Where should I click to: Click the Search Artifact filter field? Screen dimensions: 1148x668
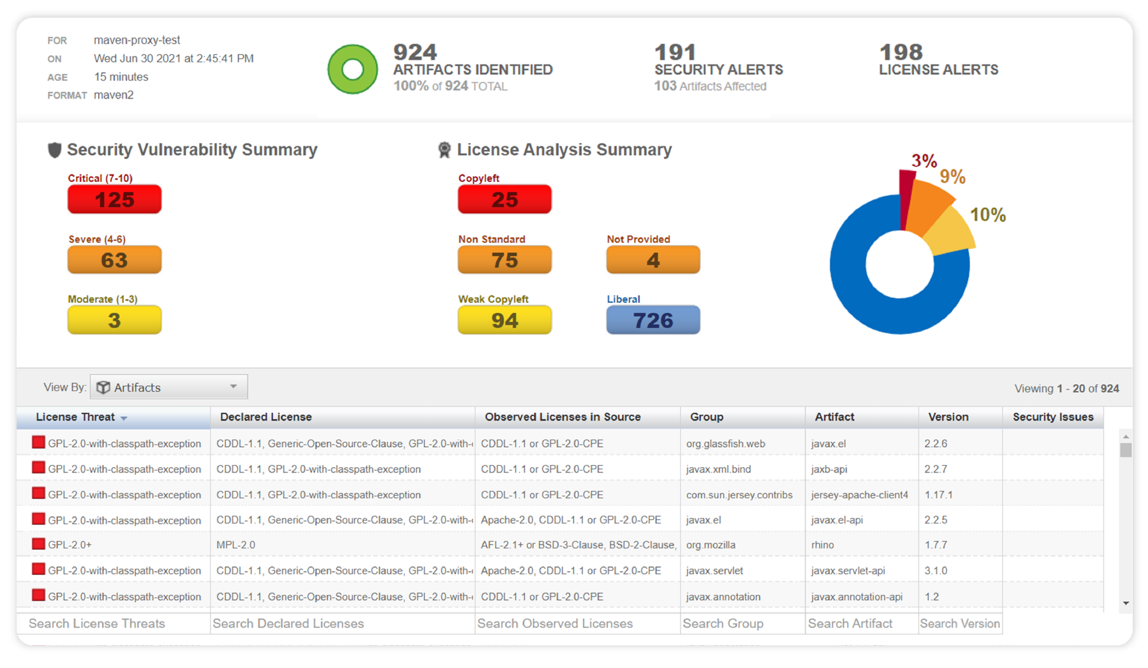coord(861,623)
